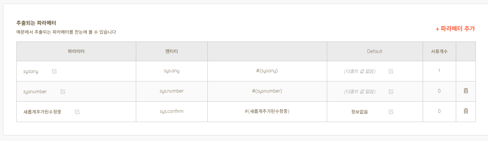Select the sys.number entity cell
Viewport: 488px width, 141px height.
click(172, 91)
